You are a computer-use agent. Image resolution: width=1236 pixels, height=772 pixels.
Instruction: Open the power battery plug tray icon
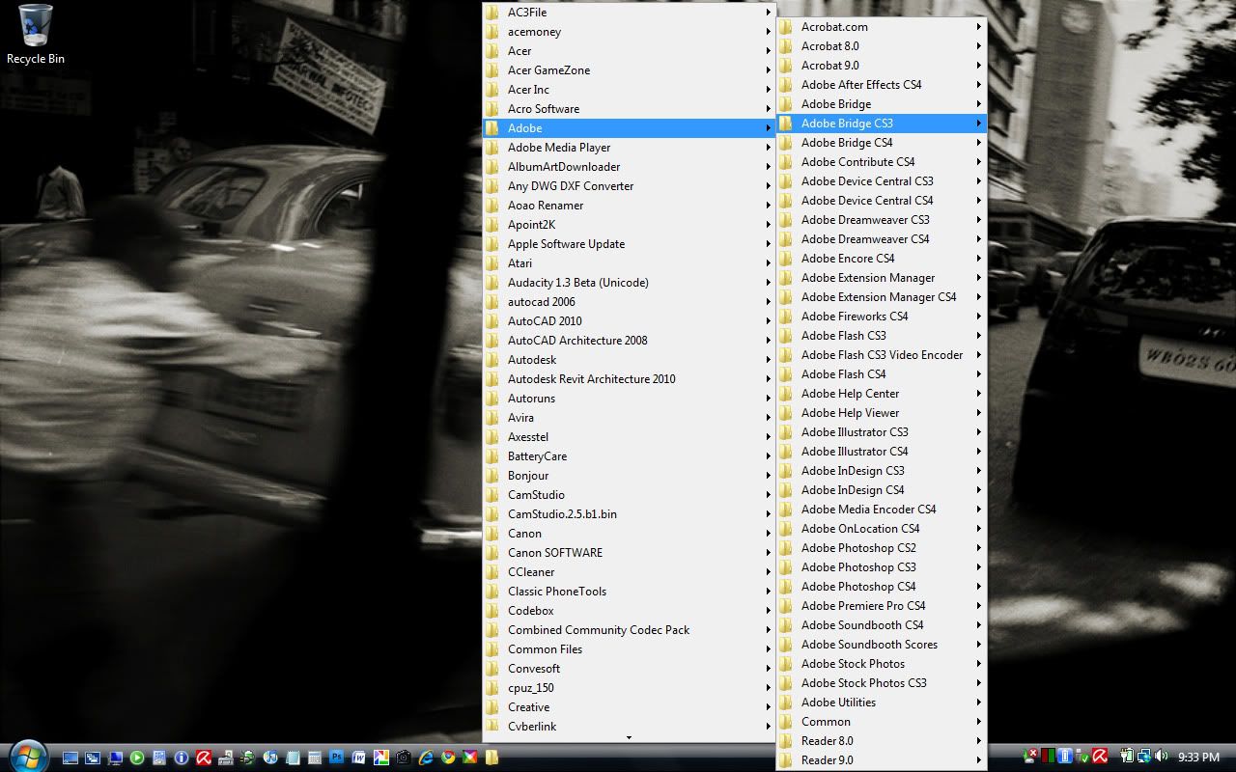click(x=1127, y=756)
